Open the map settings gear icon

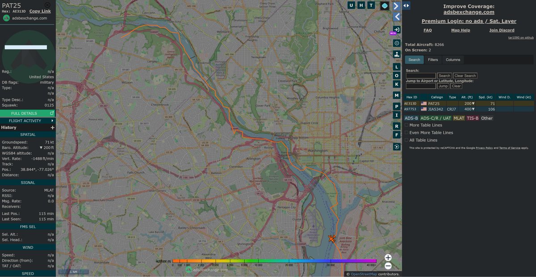(396, 43)
